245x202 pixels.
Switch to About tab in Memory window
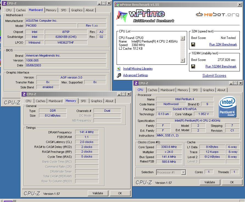109,101
